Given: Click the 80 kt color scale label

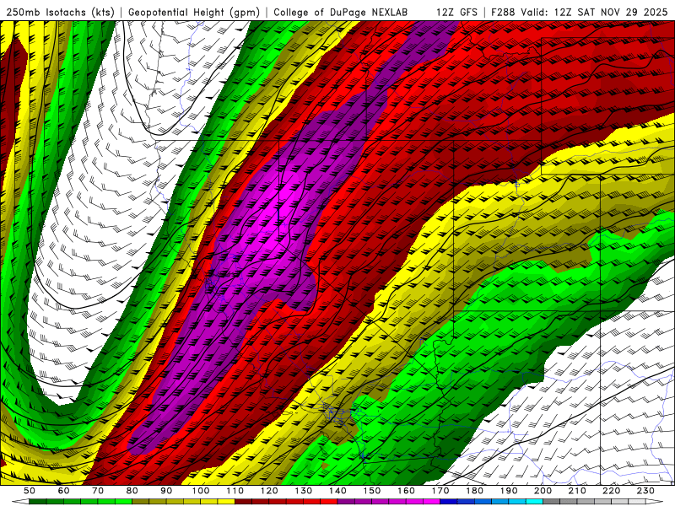Looking at the screenshot, I should 132,491.
